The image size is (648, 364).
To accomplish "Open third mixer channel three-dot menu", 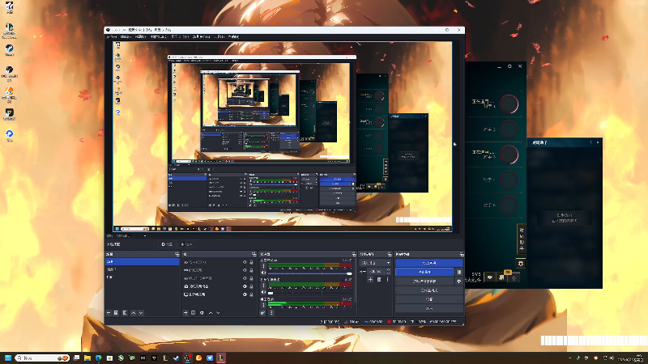I will tap(263, 306).
